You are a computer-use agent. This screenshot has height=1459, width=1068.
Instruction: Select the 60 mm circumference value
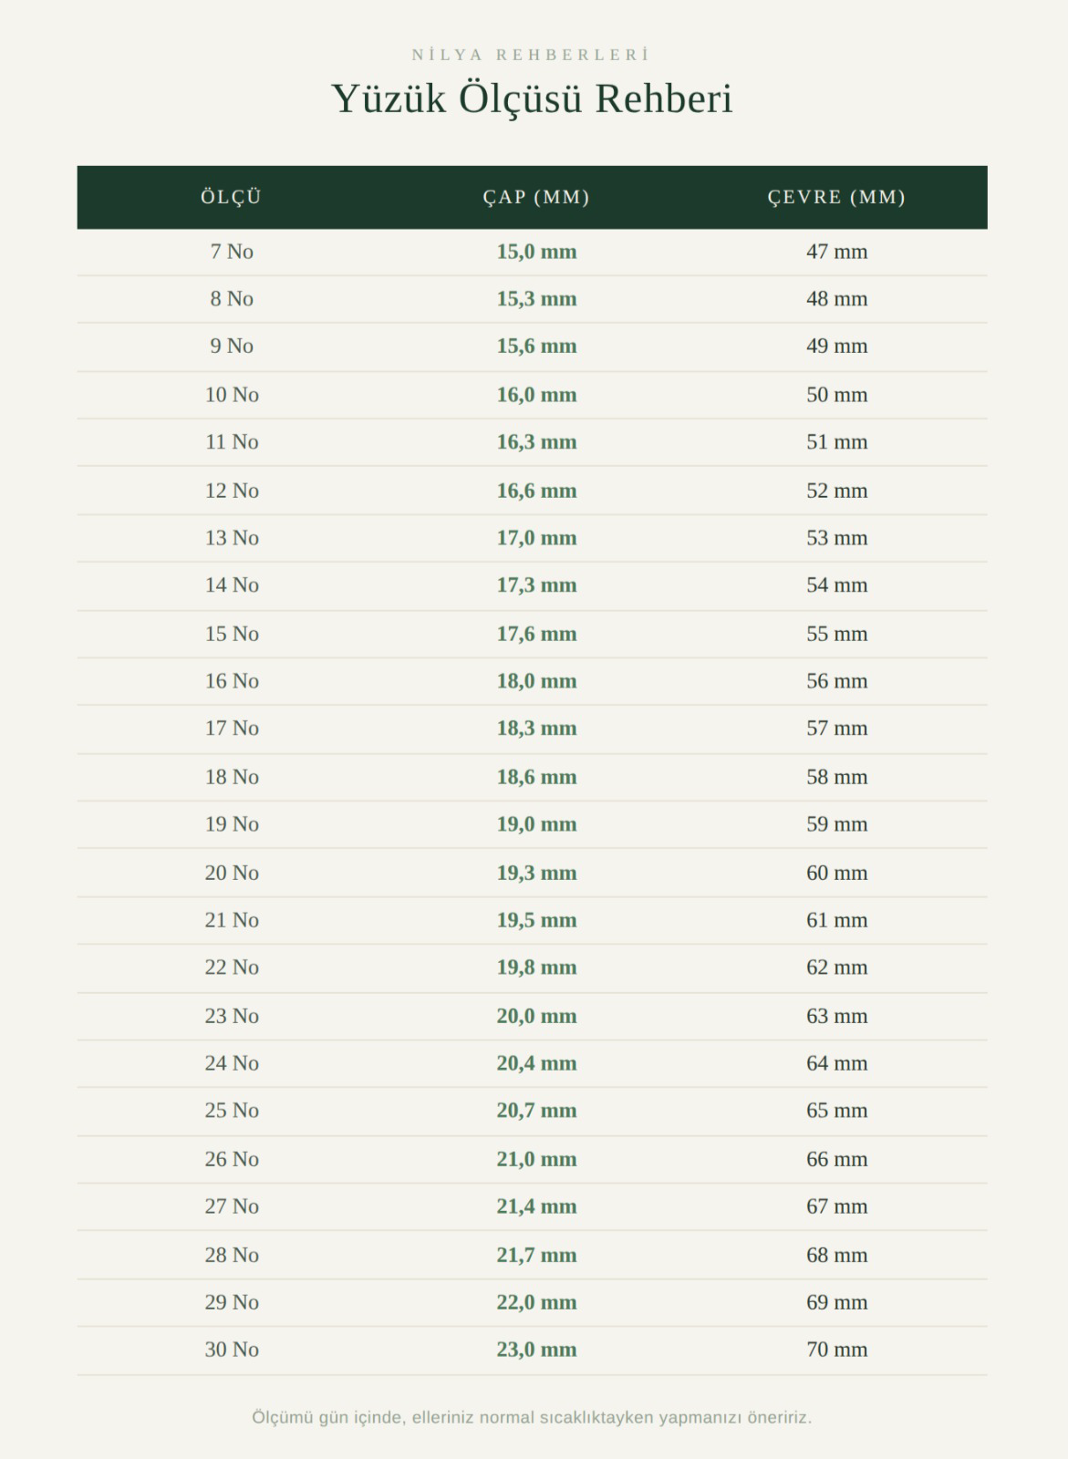point(836,873)
